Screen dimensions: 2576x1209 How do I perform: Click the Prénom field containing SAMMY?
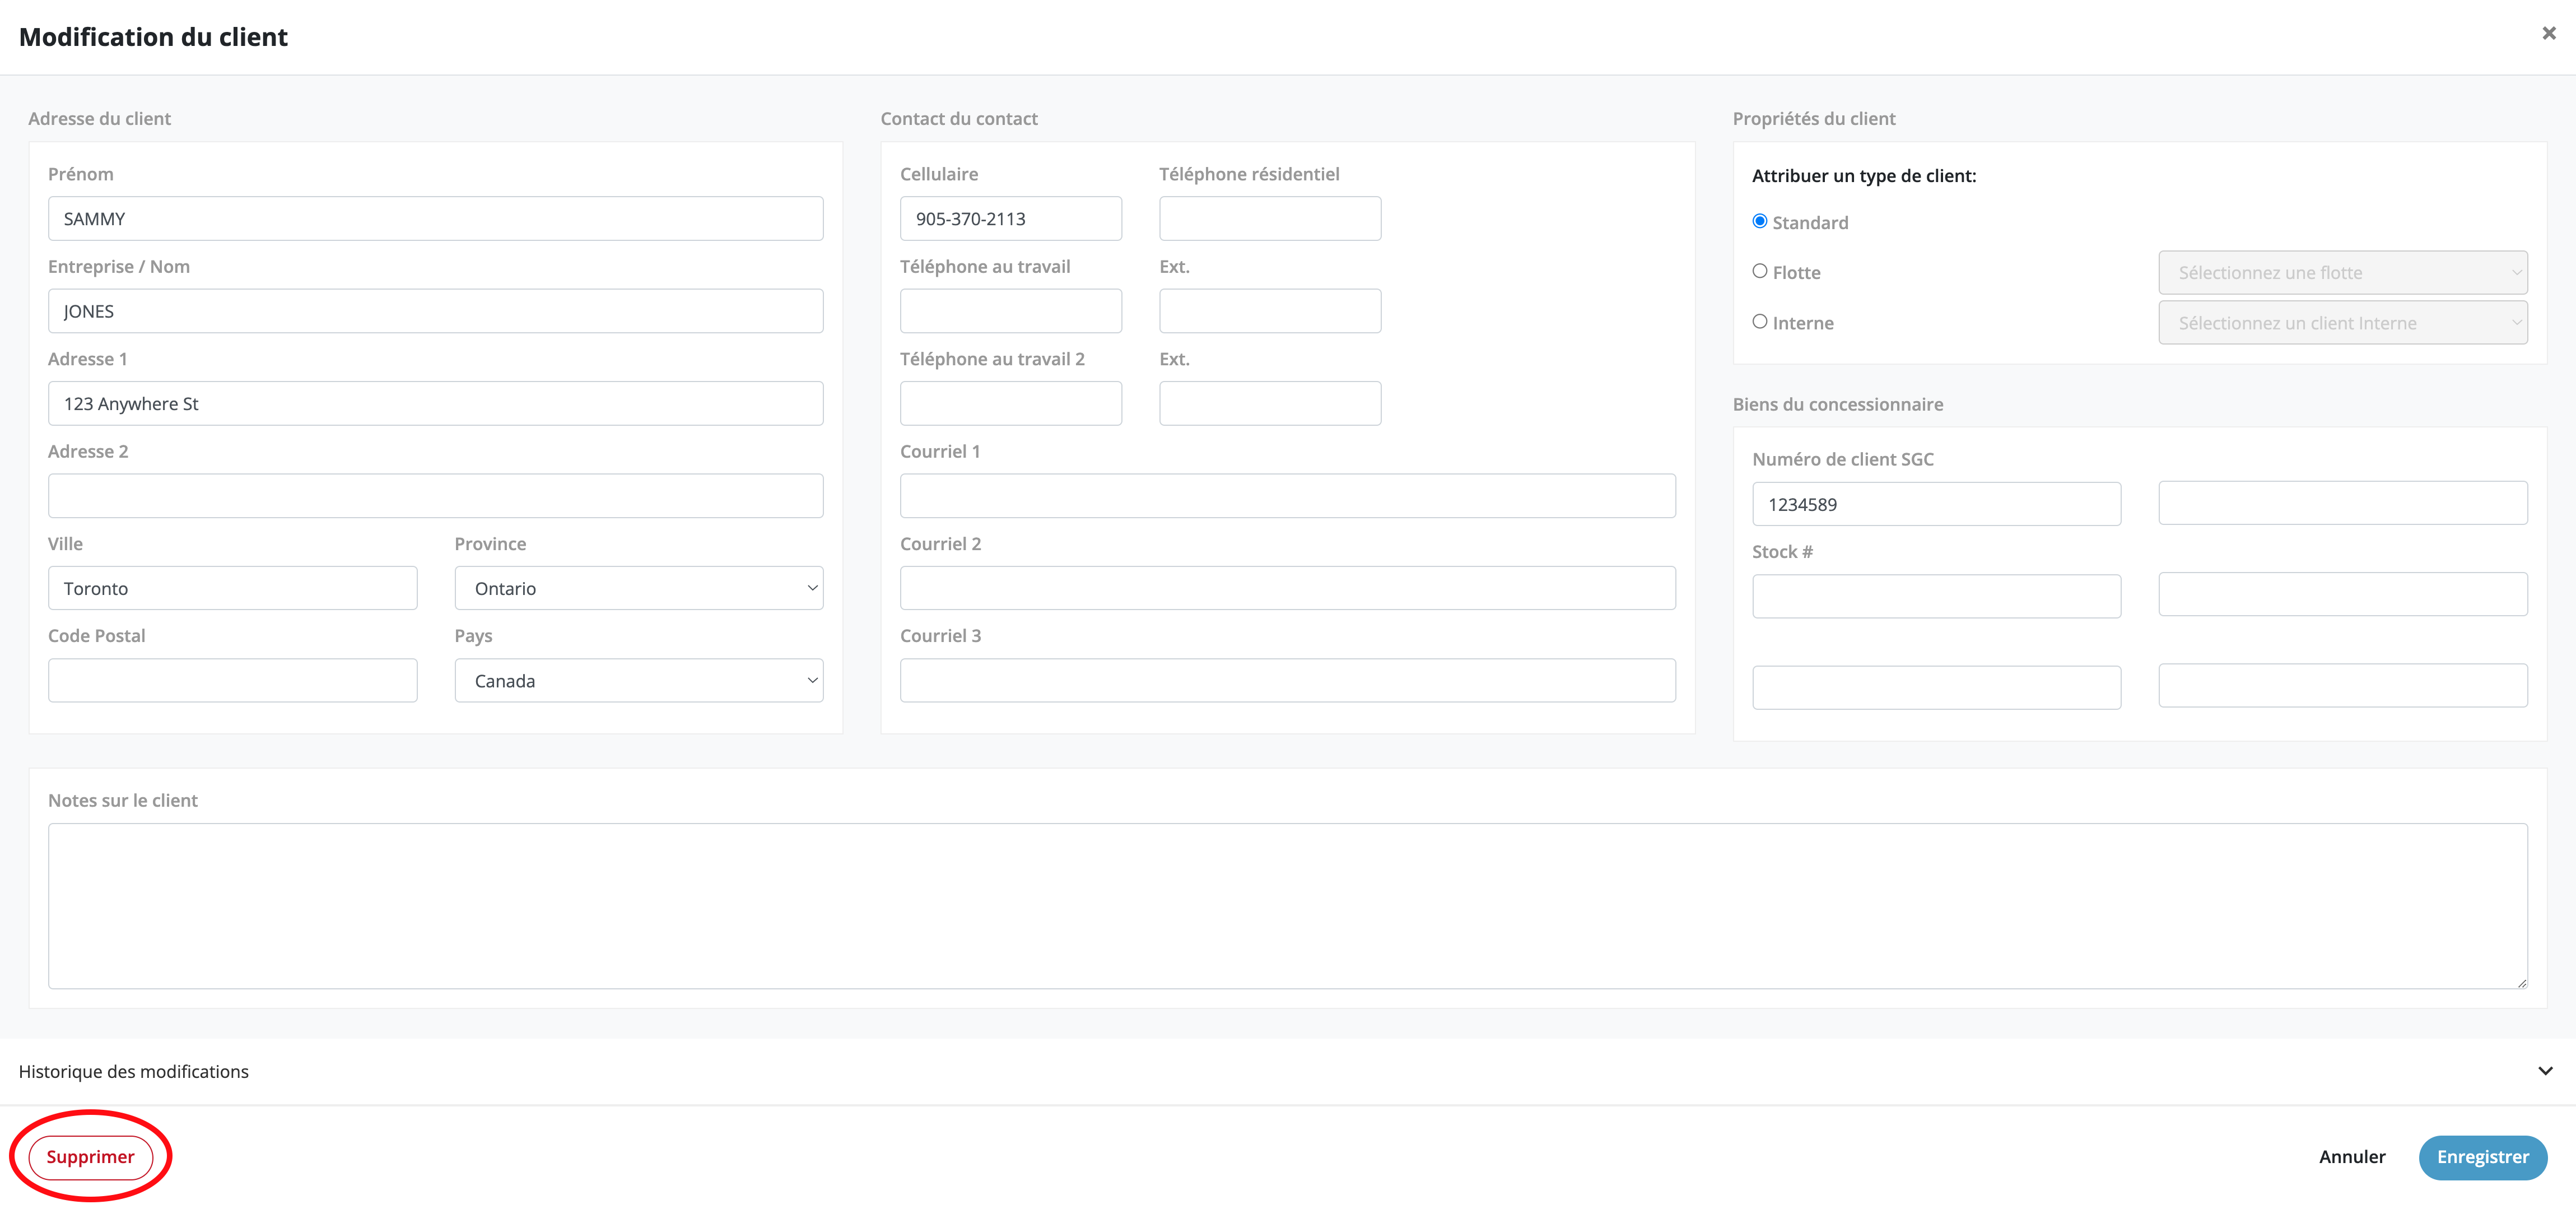(x=435, y=218)
